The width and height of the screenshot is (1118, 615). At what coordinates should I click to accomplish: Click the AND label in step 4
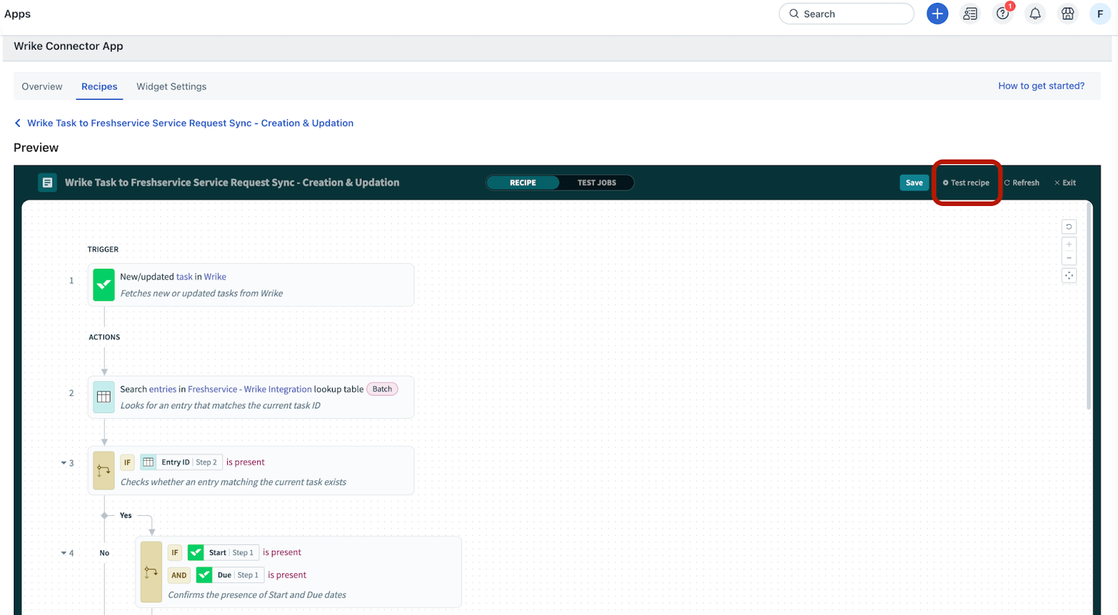179,575
